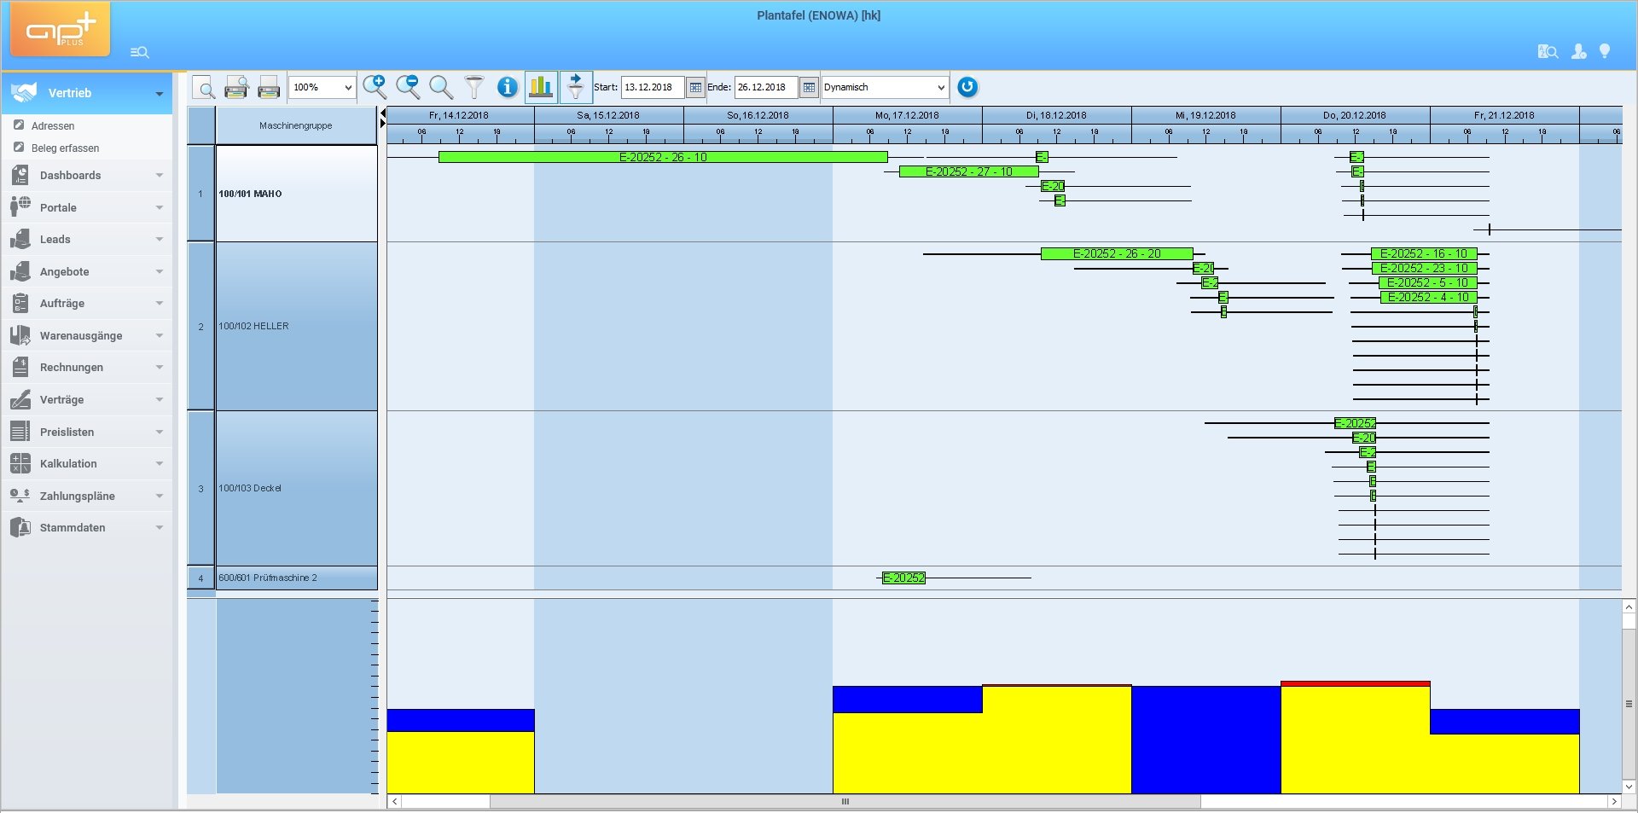Show the blue info icon details

[508, 87]
